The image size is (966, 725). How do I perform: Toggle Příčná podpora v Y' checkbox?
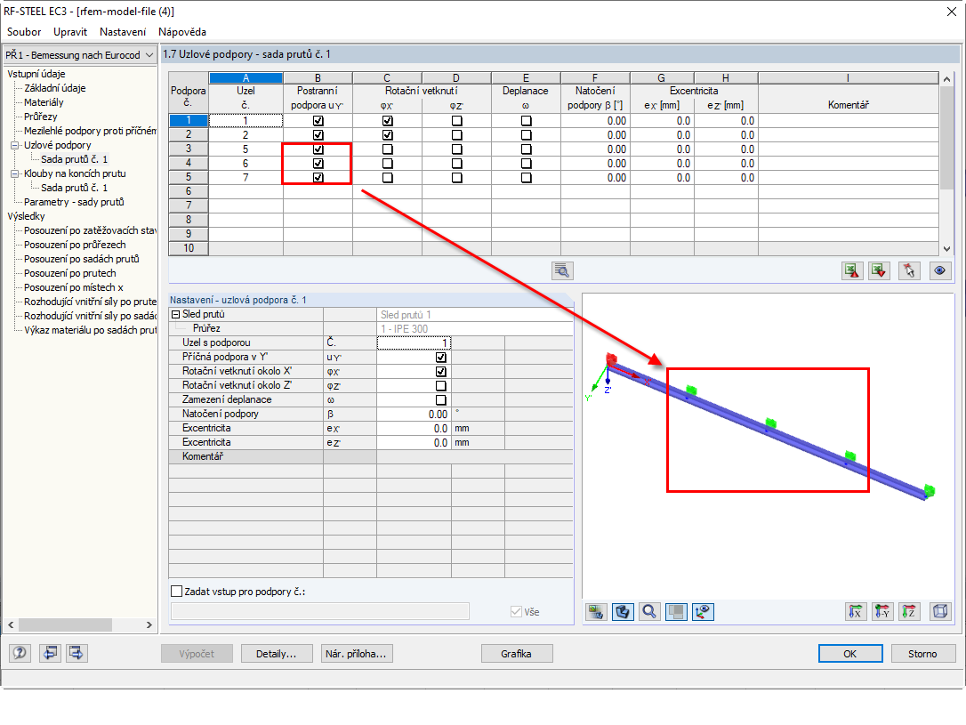coord(441,358)
